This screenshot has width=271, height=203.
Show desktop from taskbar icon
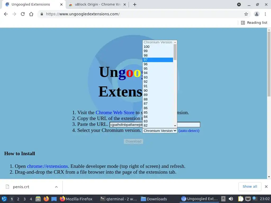pyautogui.click(x=54, y=199)
